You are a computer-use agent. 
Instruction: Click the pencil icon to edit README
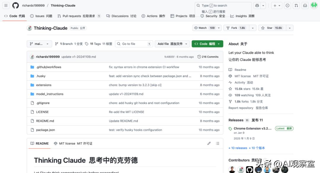point(209,143)
